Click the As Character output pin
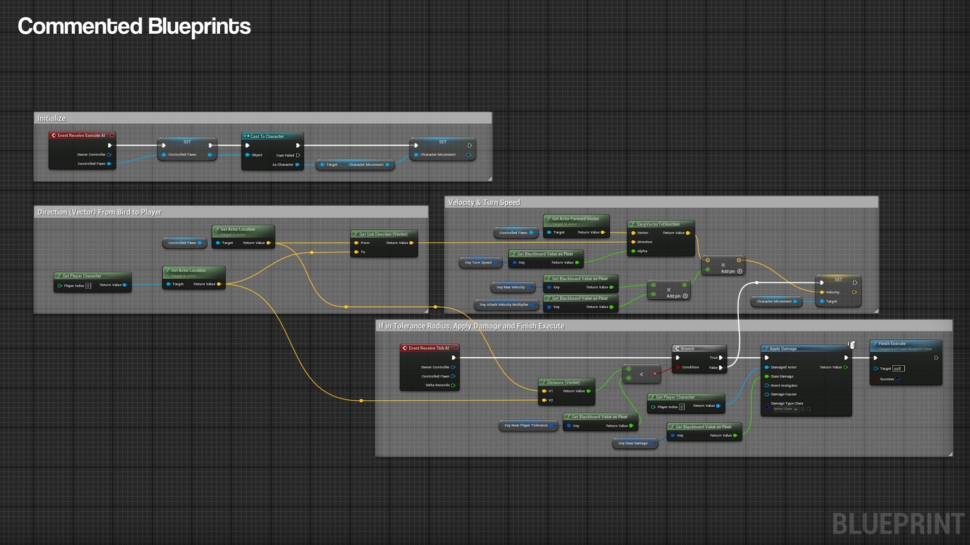This screenshot has height=545, width=970. pos(297,165)
